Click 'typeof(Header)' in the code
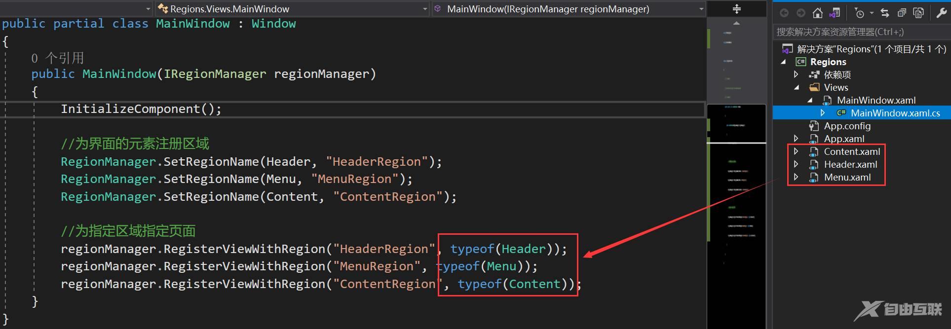This screenshot has width=951, height=329. point(501,249)
